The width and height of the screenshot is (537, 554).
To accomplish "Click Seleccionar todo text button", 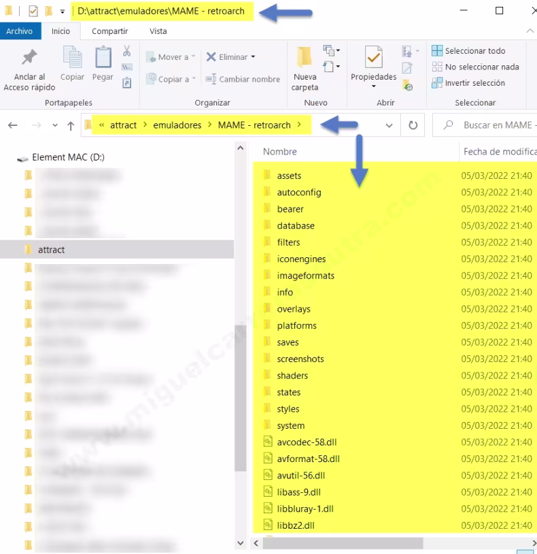I will pos(475,51).
